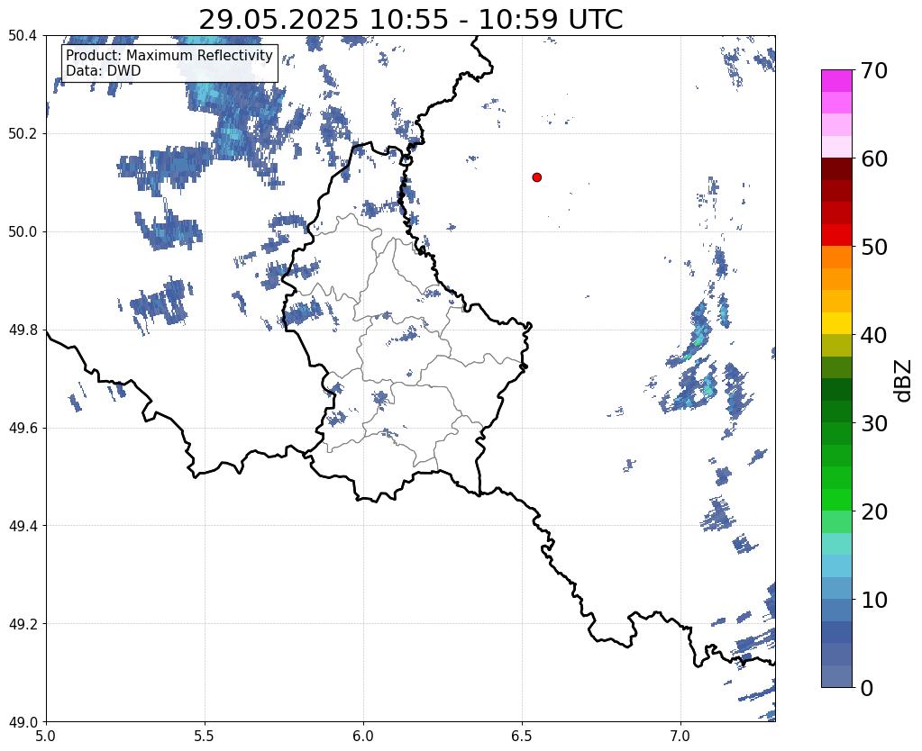Click the "Product: Maximum Reflectivity" label
Image resolution: width=922 pixels, height=751 pixels.
point(169,55)
